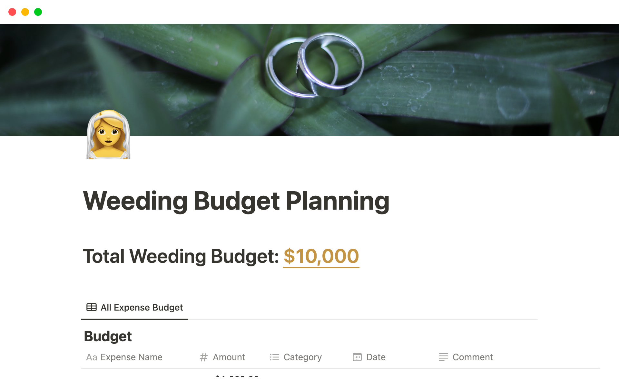Screen dimensions: 619x387
Task: Click the table icon beside All Expense Budget
Action: pos(92,307)
